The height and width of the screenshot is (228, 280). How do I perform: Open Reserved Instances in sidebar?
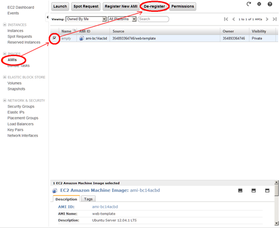coord(24,43)
